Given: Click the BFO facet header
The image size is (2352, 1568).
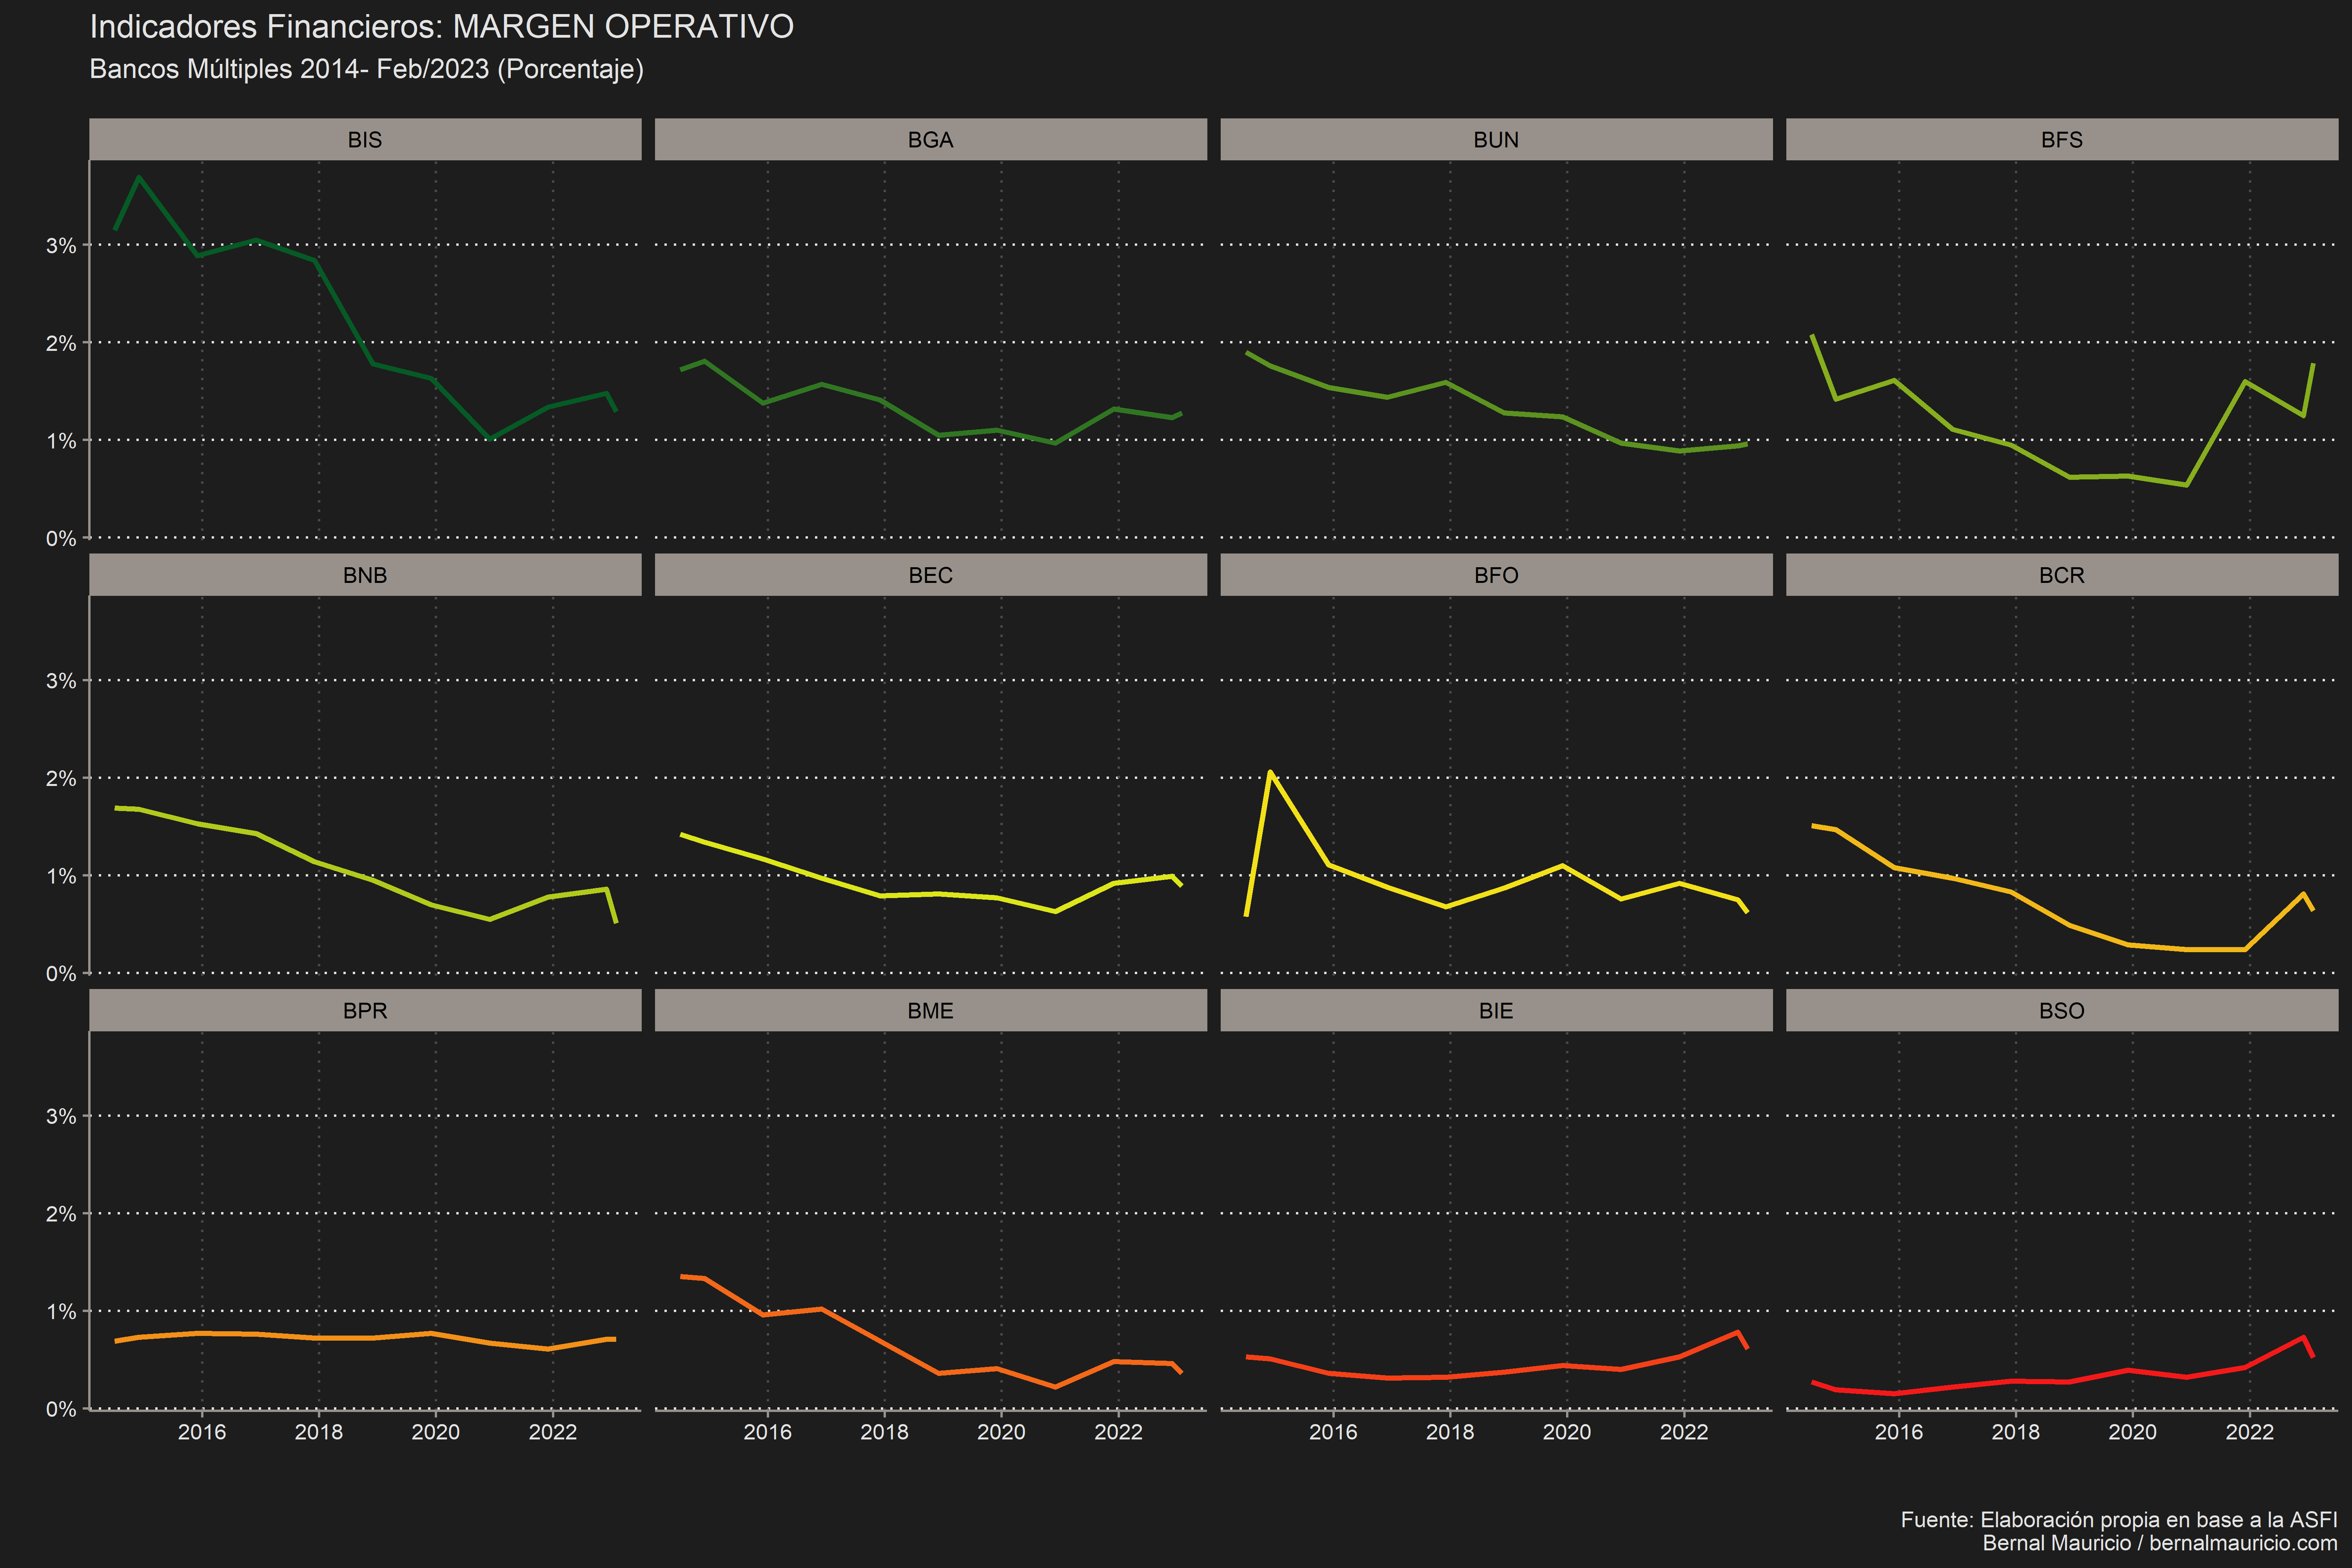Looking at the screenshot, I should 1496,575.
